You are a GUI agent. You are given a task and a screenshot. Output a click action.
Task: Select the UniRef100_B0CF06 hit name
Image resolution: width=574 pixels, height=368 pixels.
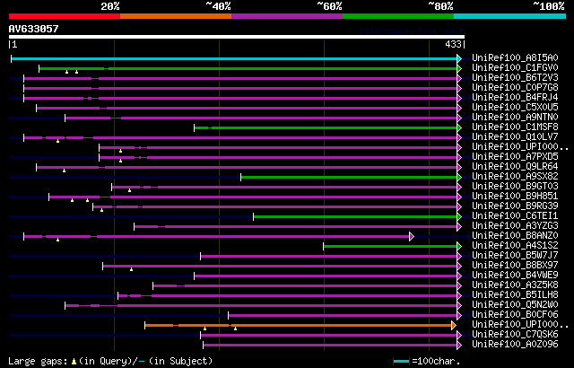pos(515,315)
